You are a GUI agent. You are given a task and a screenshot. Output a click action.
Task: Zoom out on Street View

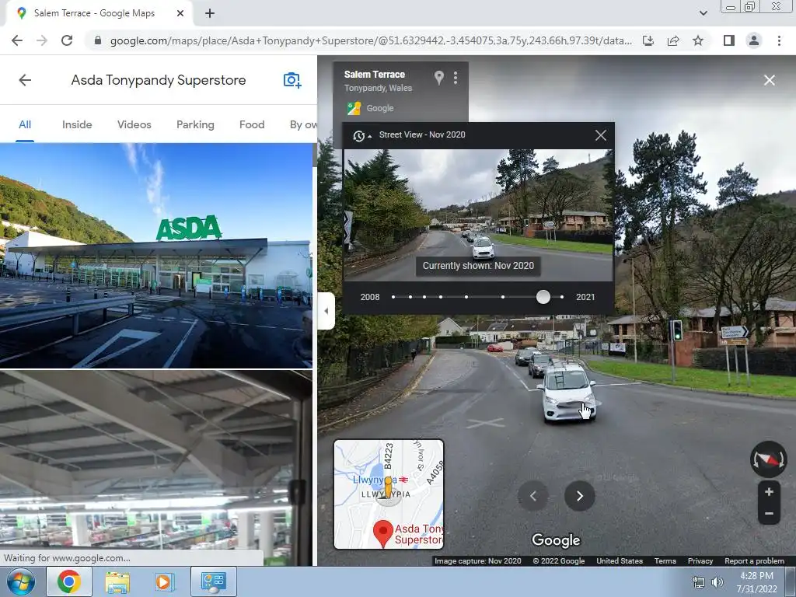click(769, 514)
